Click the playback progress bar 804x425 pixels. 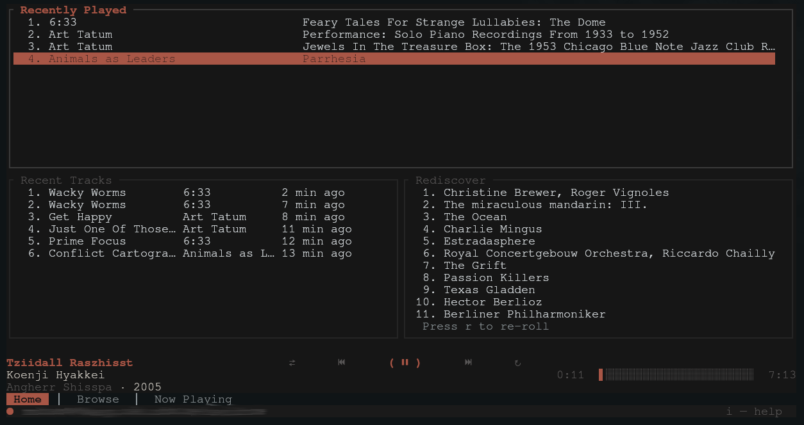pyautogui.click(x=676, y=374)
